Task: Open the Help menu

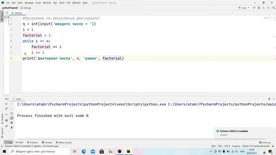Action: click(x=85, y=3)
